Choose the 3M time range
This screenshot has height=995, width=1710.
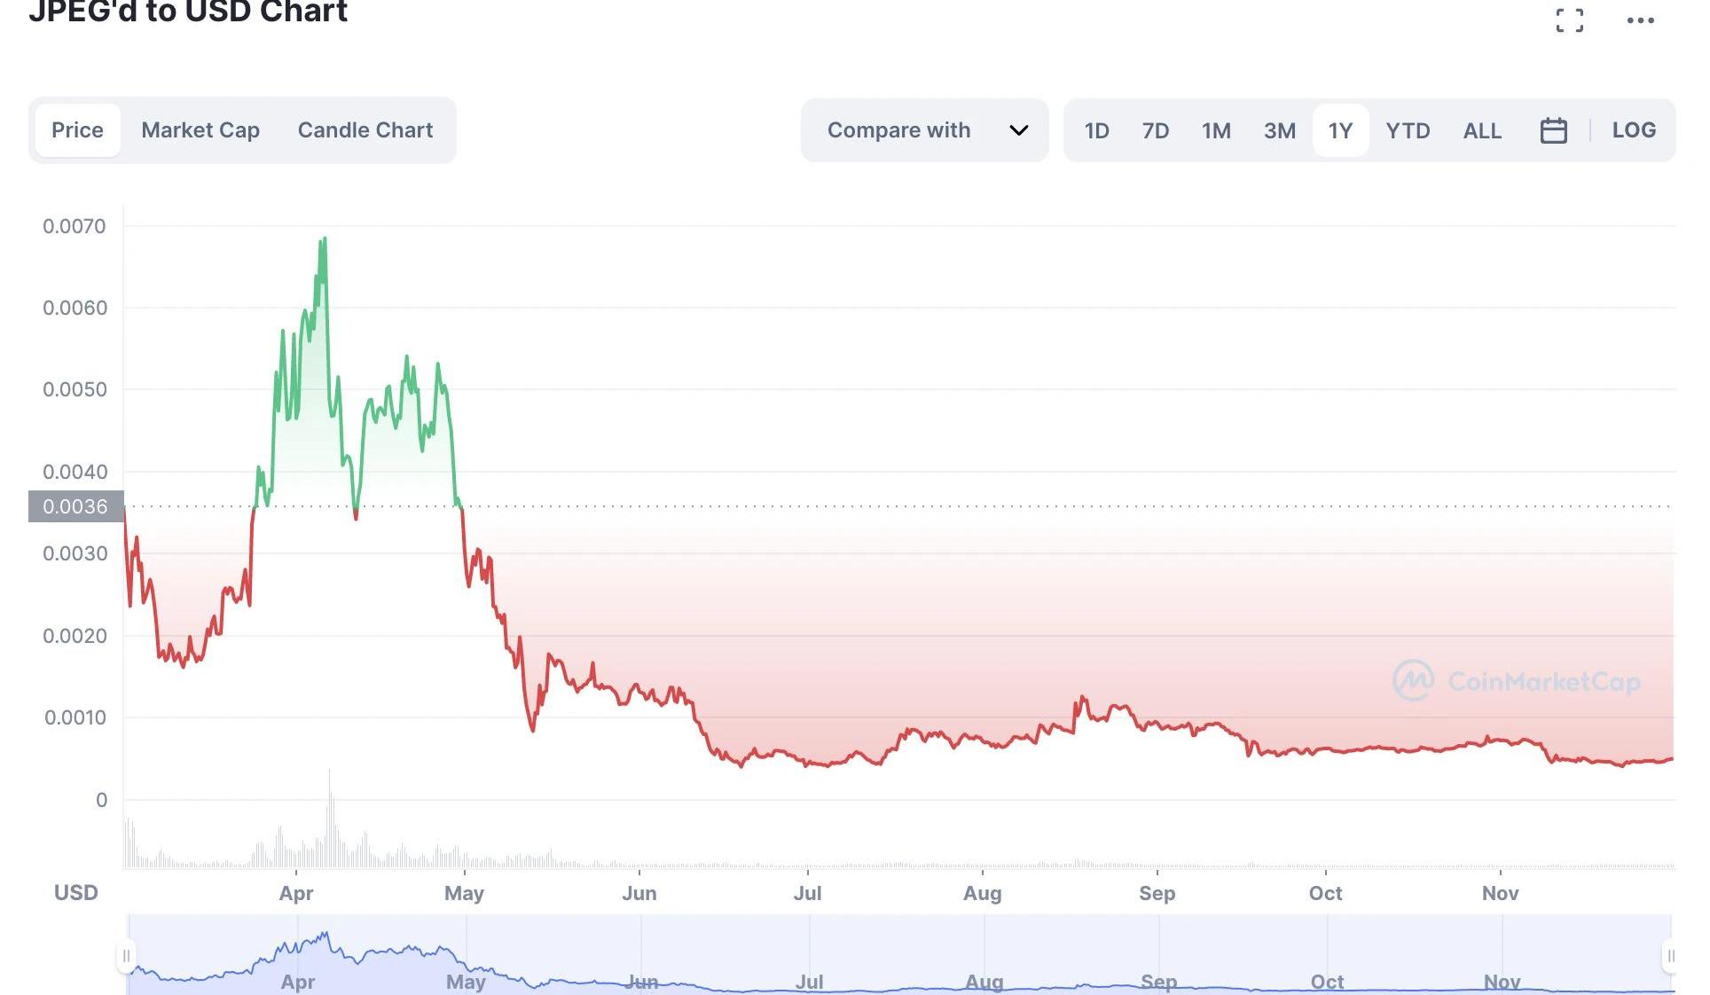[x=1279, y=131]
